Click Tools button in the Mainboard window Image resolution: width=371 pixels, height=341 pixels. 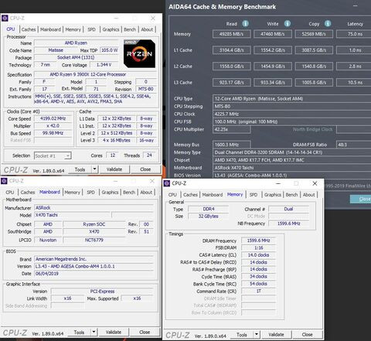coord(79,332)
